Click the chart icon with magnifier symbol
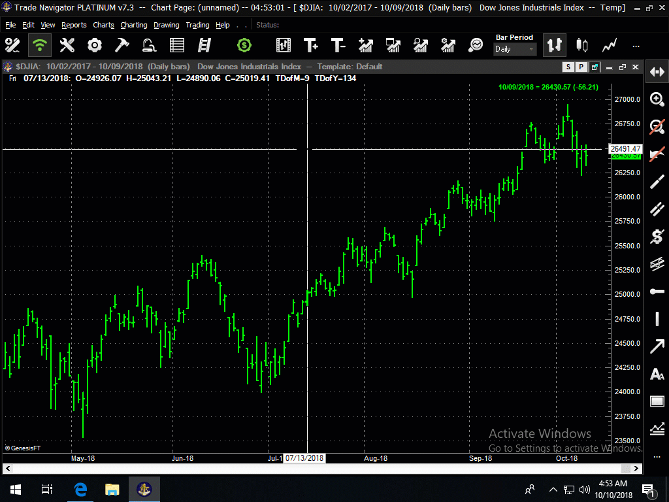Image resolution: width=669 pixels, height=502 pixels. tap(420, 45)
